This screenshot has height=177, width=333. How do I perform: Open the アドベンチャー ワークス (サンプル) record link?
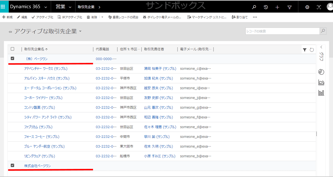coord(45,68)
